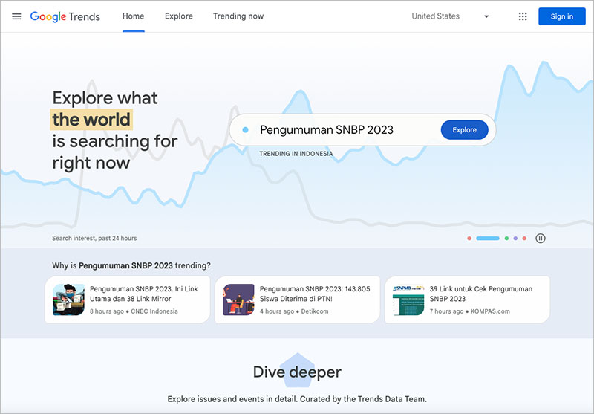Expand the United States country dropdown

click(x=450, y=16)
